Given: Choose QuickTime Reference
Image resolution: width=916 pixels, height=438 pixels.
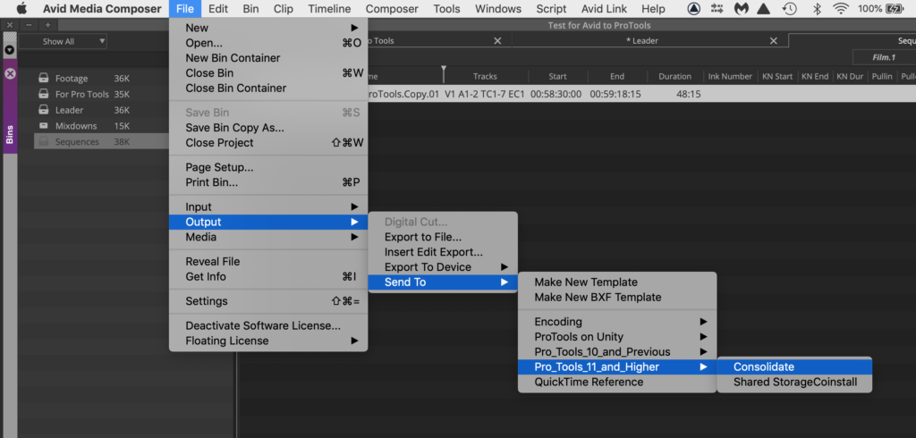Looking at the screenshot, I should coord(617,382).
